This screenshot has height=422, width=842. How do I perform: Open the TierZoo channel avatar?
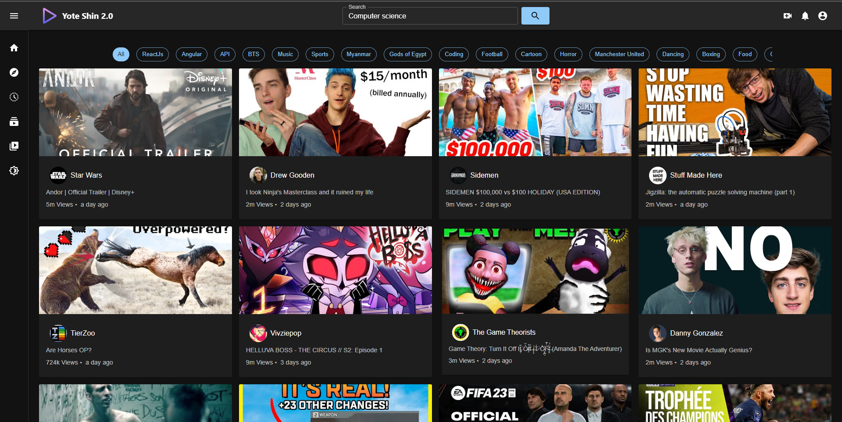(x=58, y=333)
